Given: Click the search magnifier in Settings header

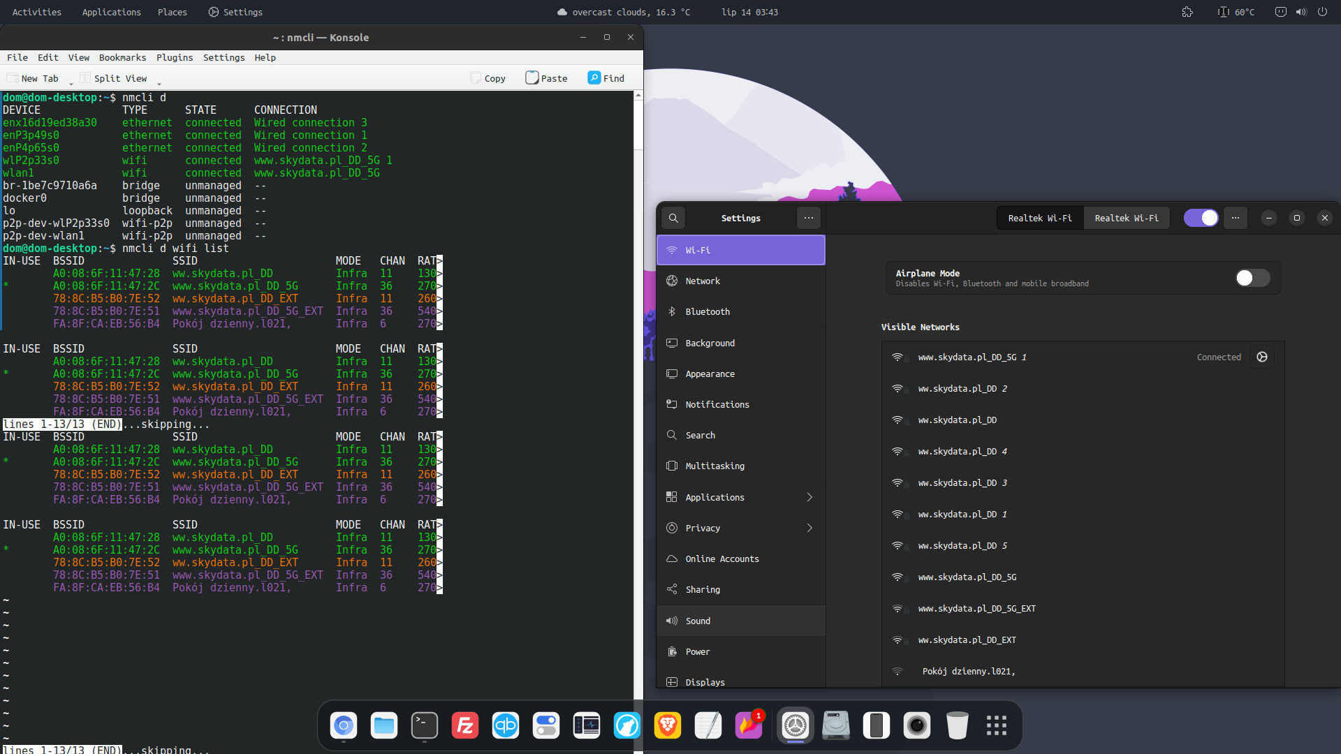Looking at the screenshot, I should 673,217.
